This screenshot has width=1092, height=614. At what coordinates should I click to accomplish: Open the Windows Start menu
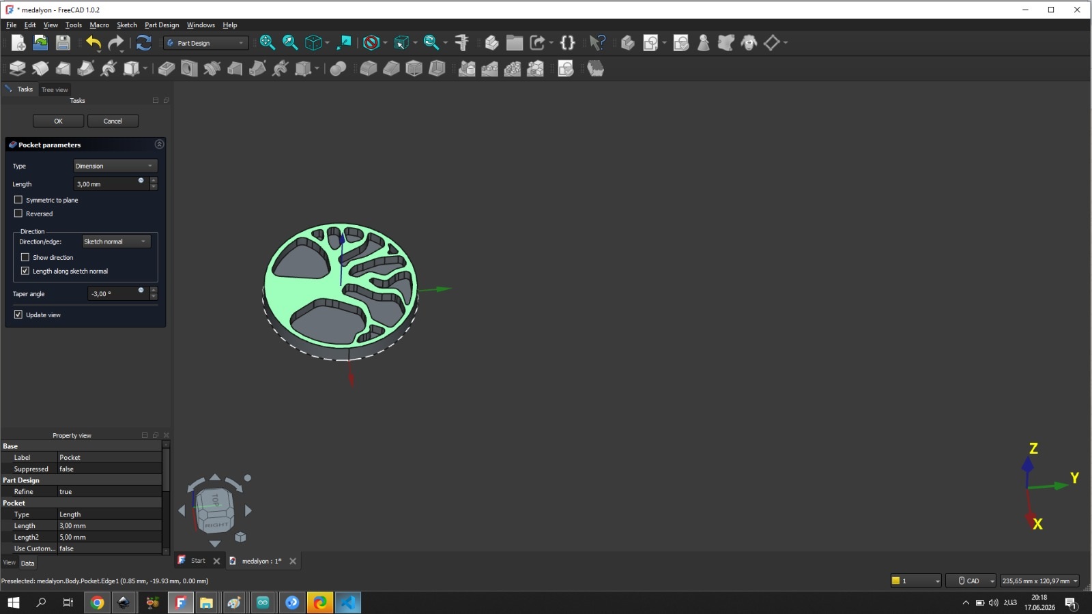14,602
